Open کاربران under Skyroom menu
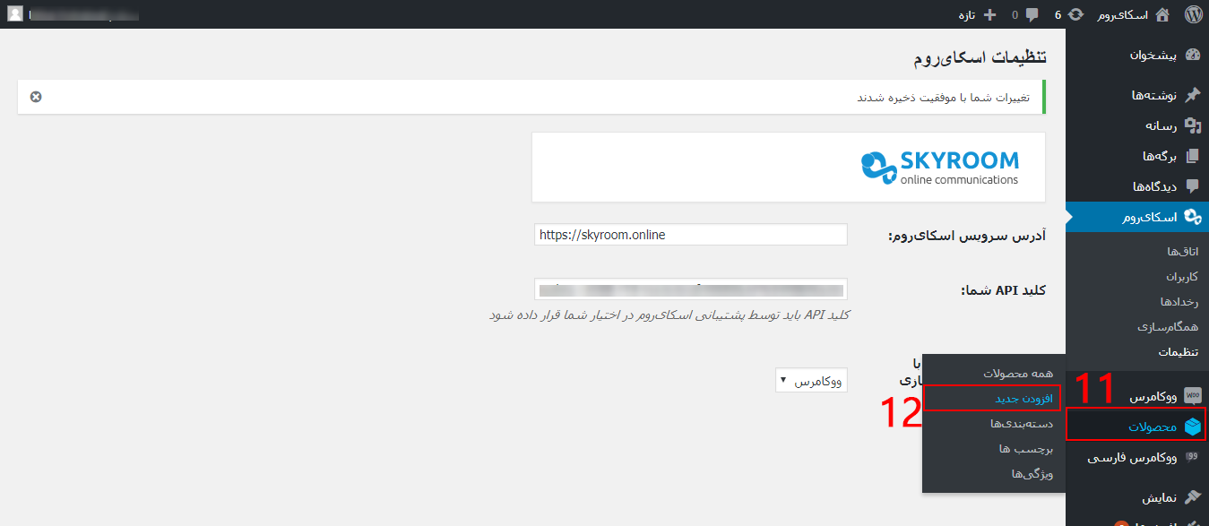This screenshot has width=1209, height=526. 1181,277
